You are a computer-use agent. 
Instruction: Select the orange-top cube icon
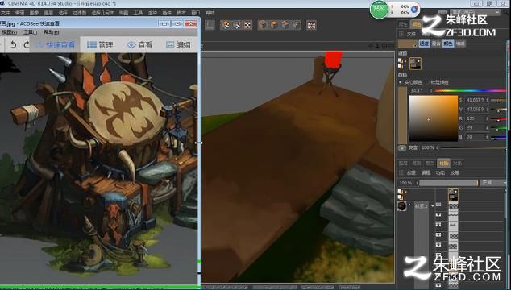click(274, 25)
